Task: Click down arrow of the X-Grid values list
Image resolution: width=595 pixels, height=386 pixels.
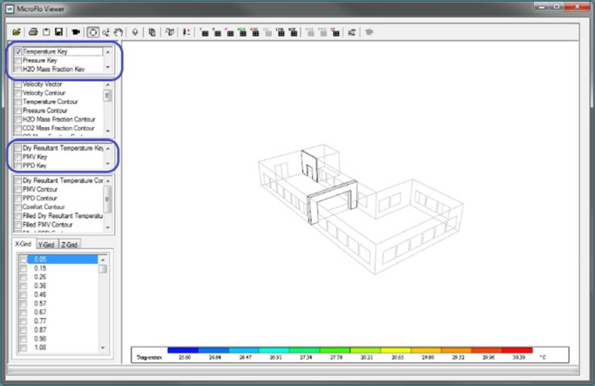Action: pos(103,349)
